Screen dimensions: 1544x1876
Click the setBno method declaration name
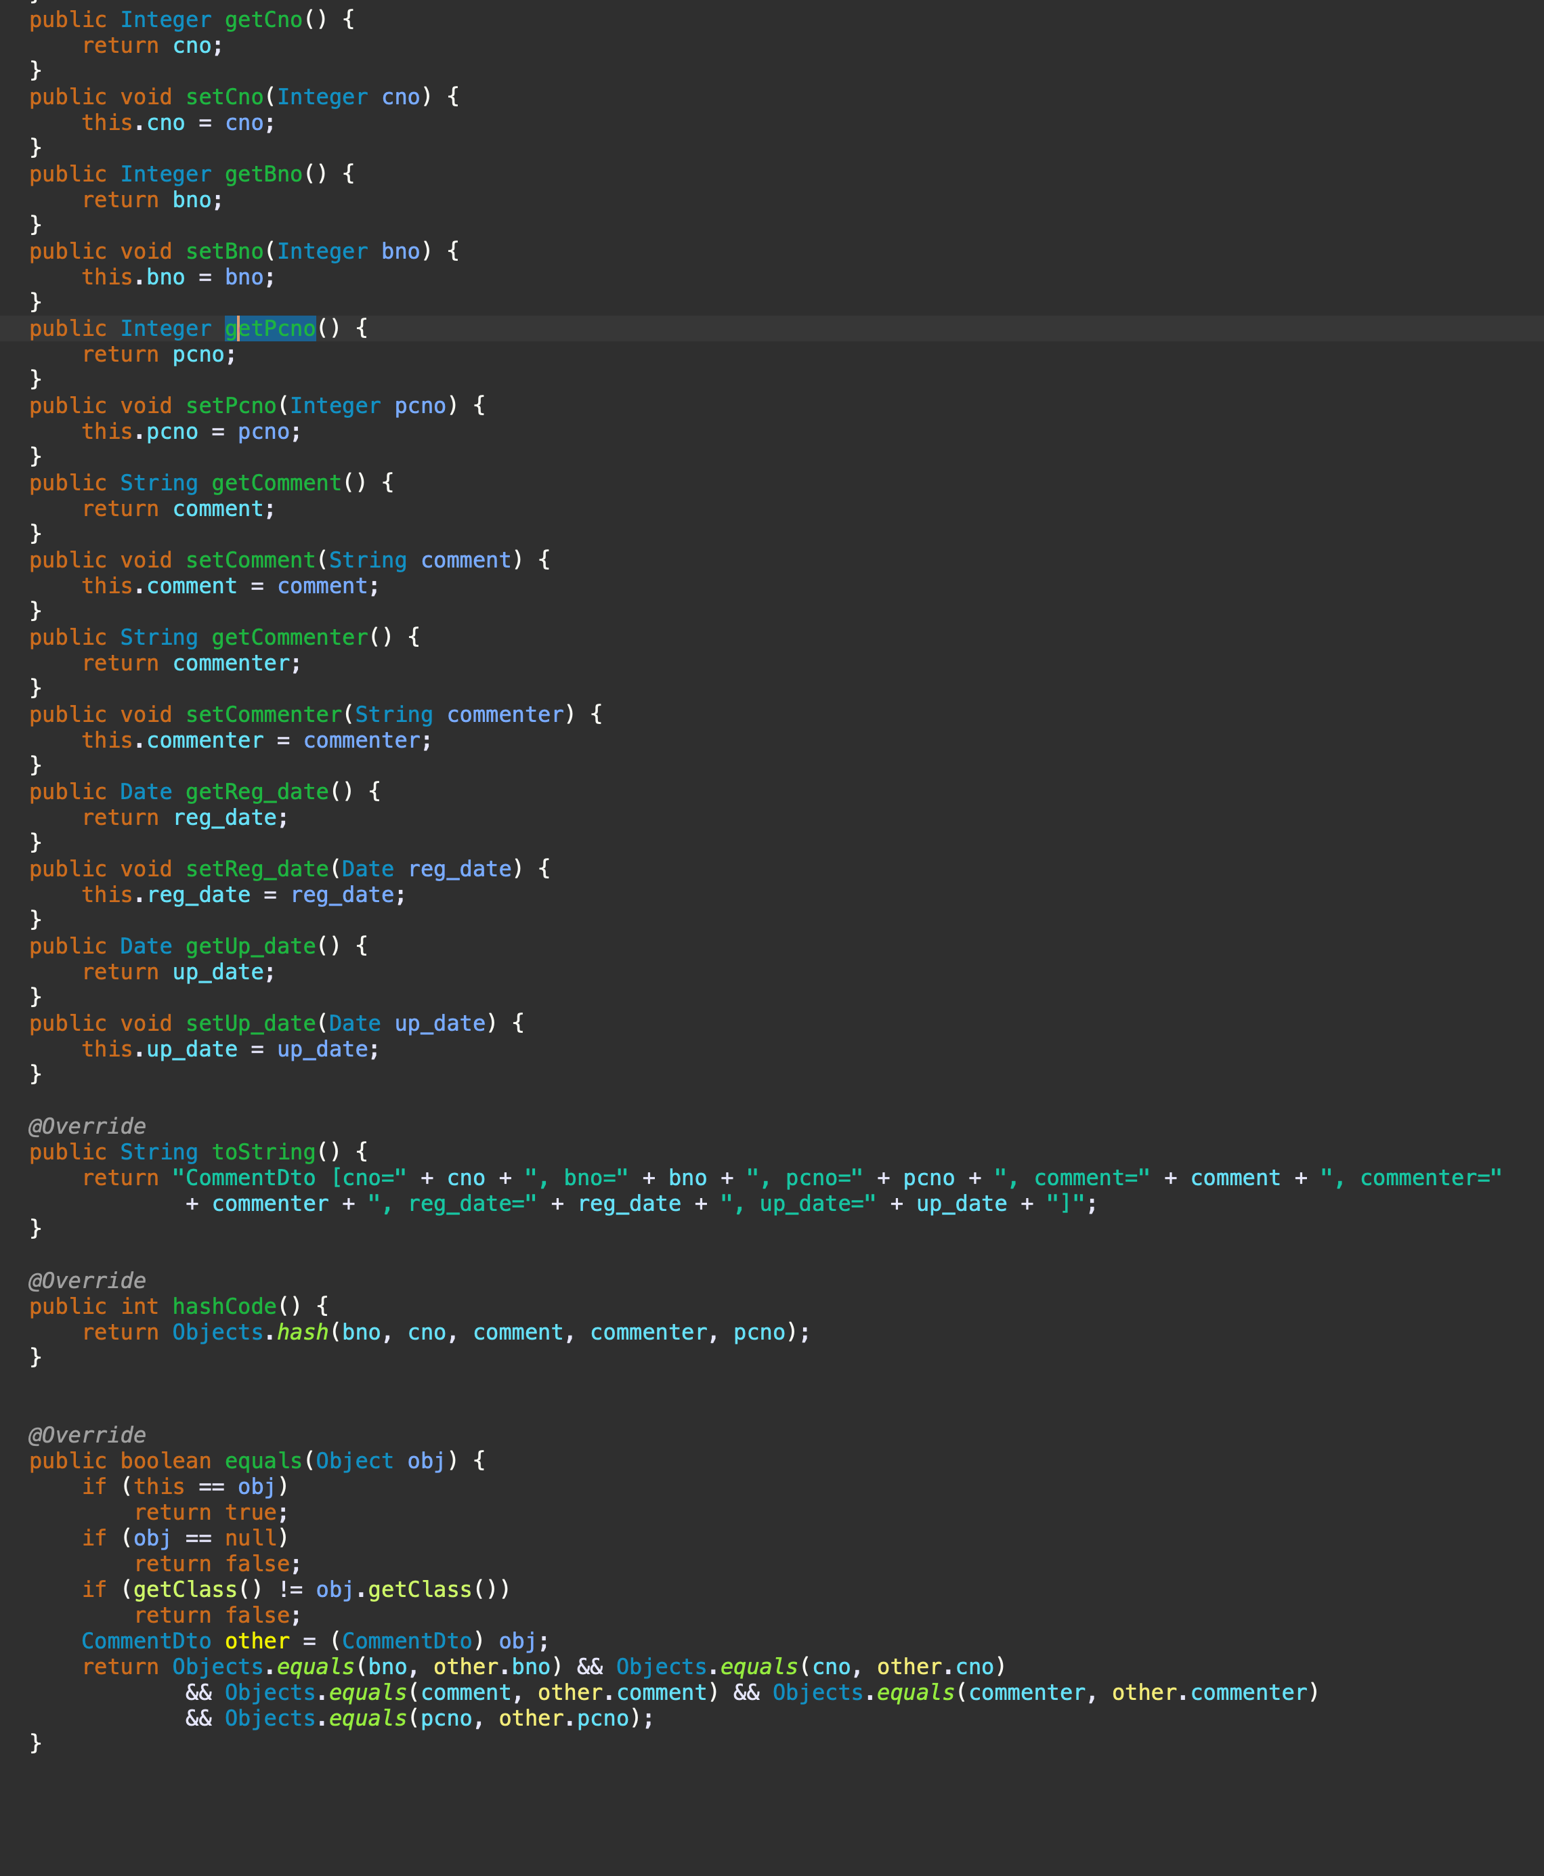tap(225, 252)
